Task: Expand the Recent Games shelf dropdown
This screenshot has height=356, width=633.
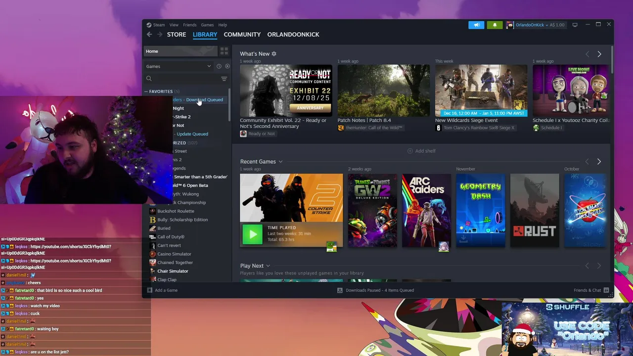Action: point(280,162)
